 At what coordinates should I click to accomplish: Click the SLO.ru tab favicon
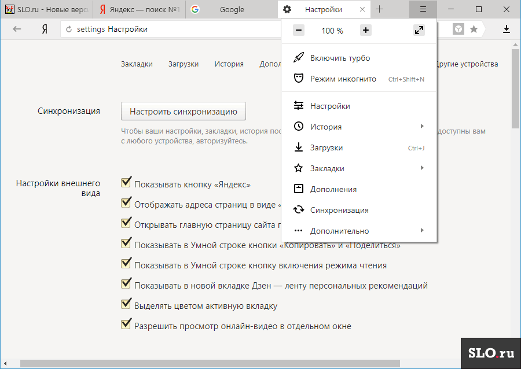coord(10,9)
